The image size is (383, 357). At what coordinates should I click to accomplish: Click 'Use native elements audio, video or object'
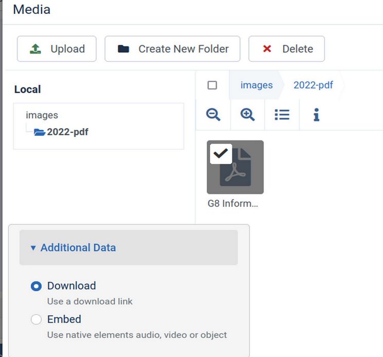click(137, 335)
